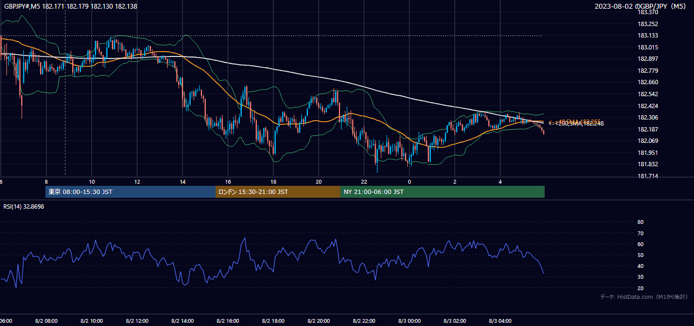Click RSI scale value 80
The height and width of the screenshot is (326, 694).
tap(640, 222)
